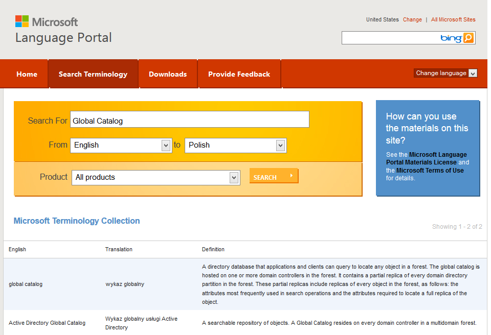Open the Provide Feedback tab
Viewport: 491px width, 335px height.
(x=239, y=74)
